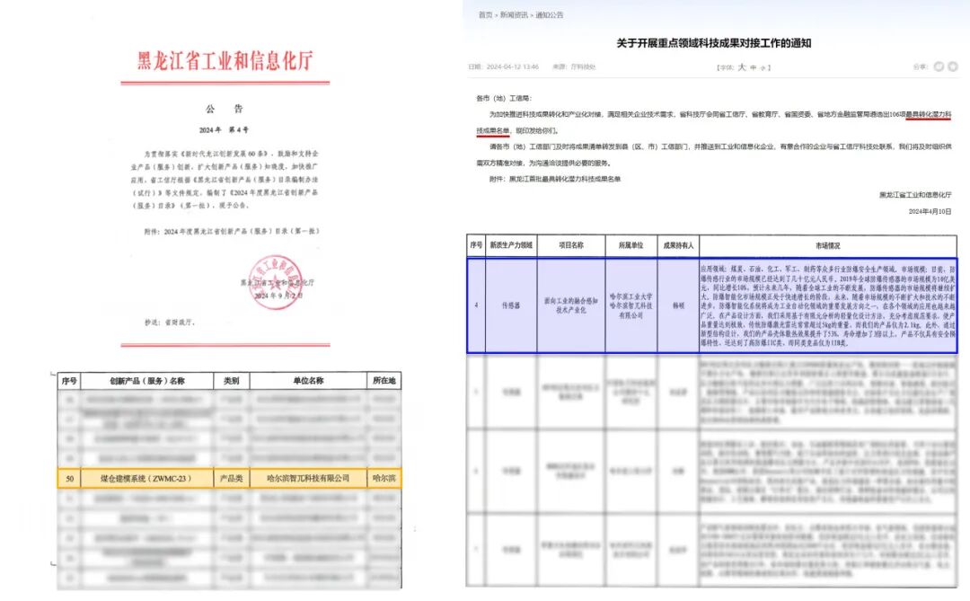Screen dimensions: 970x601
Task: Open the 首页 breadcrumb link
Action: (x=485, y=15)
